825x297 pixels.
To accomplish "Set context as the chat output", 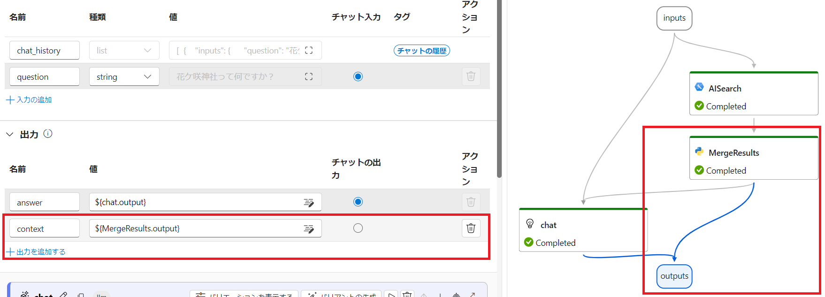I will [358, 228].
